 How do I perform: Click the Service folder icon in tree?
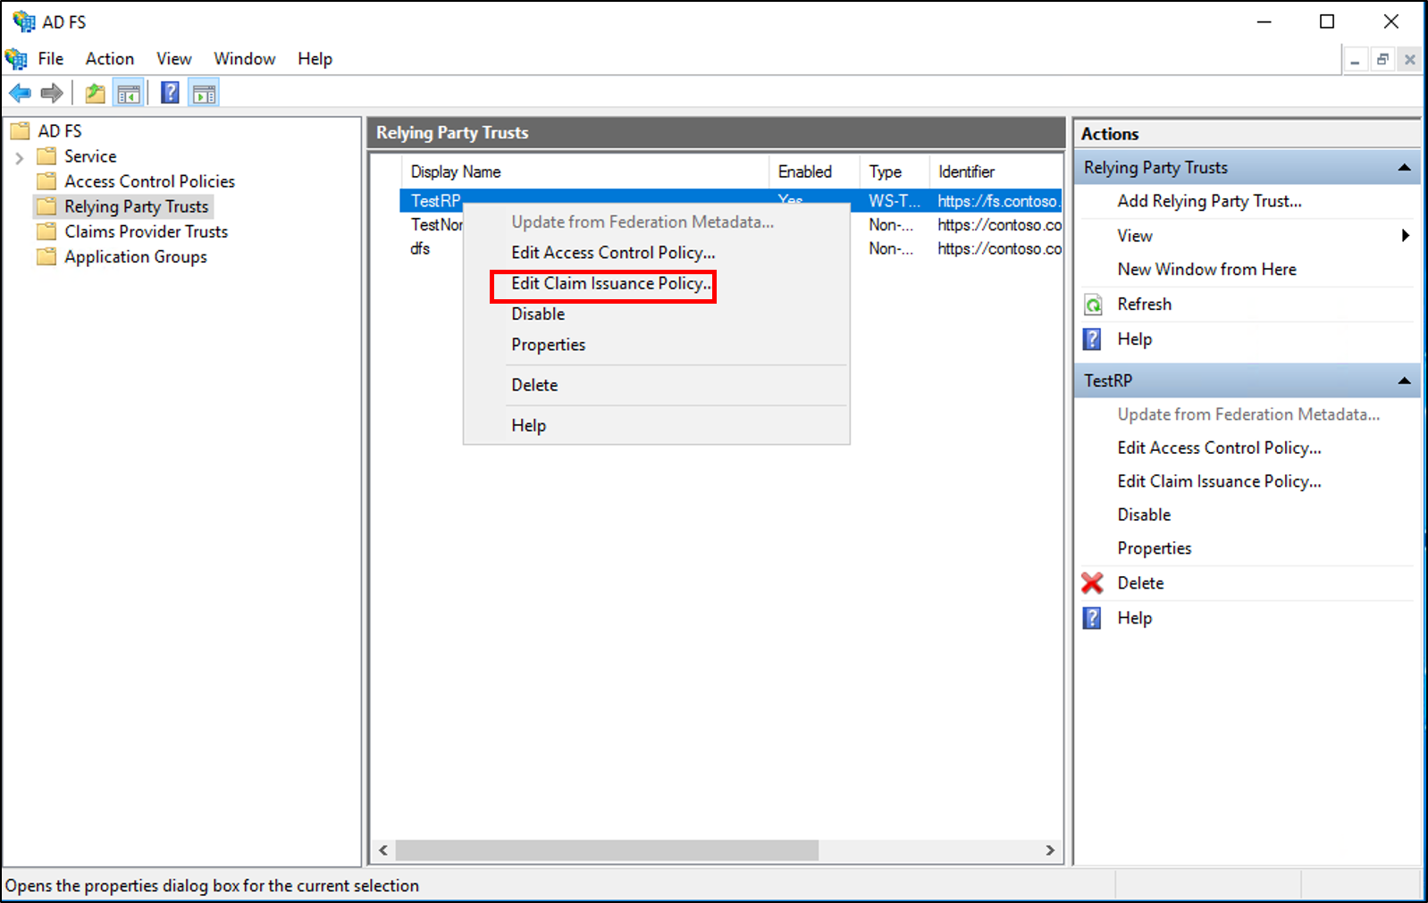click(46, 156)
